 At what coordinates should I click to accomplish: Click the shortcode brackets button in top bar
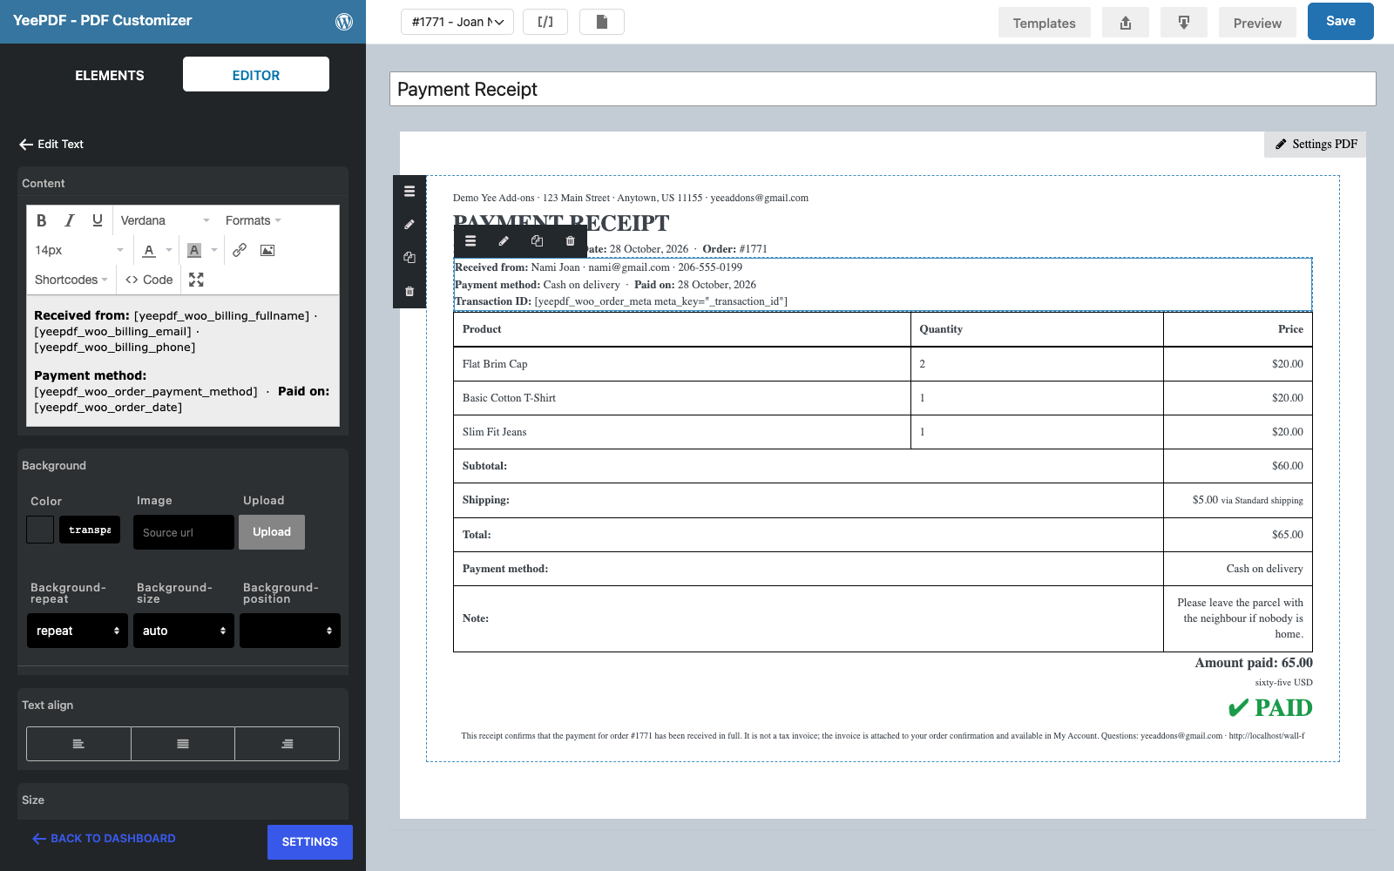point(545,22)
